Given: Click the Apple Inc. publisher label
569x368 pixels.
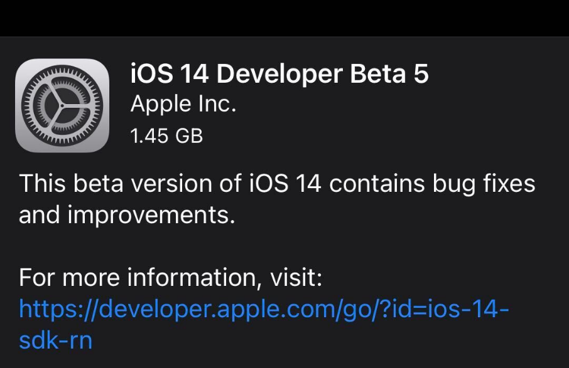Looking at the screenshot, I should click(183, 104).
